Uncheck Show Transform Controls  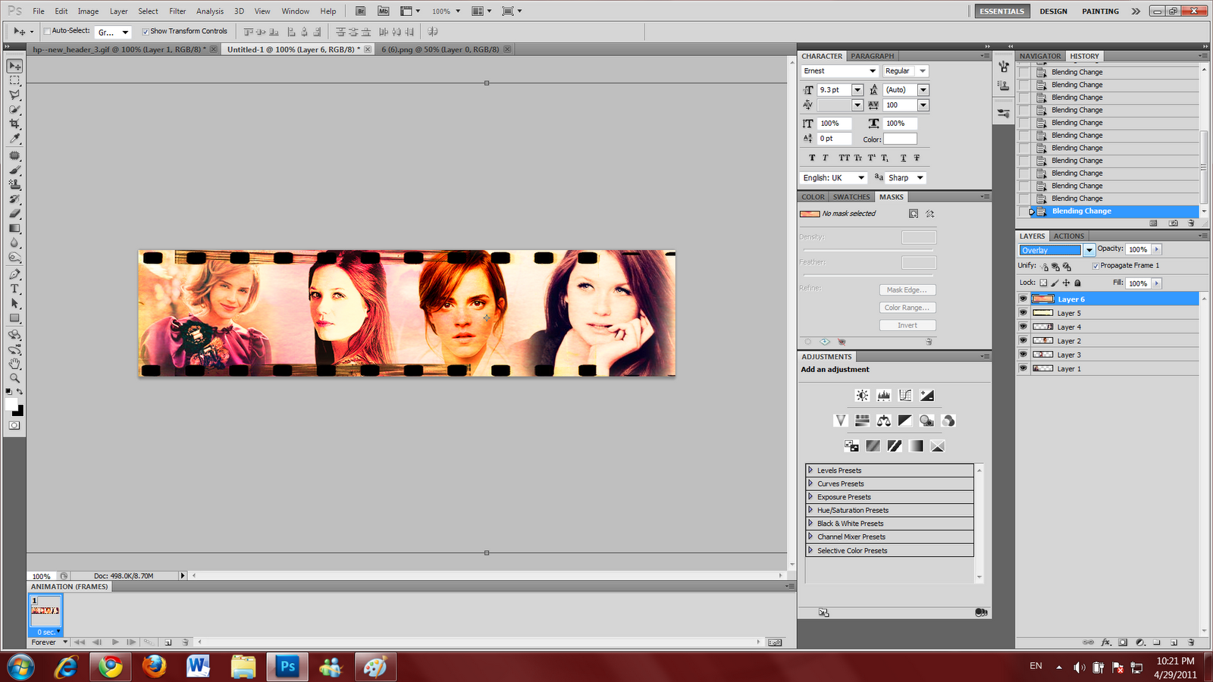pos(146,31)
